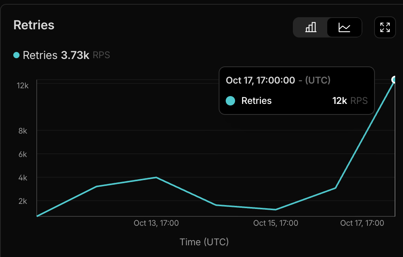Switch to bar chart view
Image resolution: width=403 pixels, height=257 pixels.
[310, 27]
